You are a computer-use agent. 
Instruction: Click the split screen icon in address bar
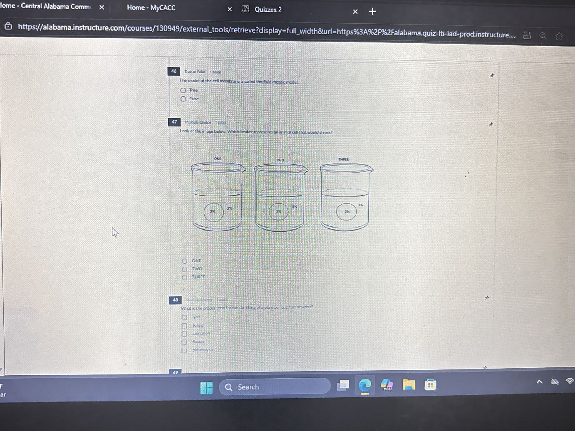pos(527,35)
